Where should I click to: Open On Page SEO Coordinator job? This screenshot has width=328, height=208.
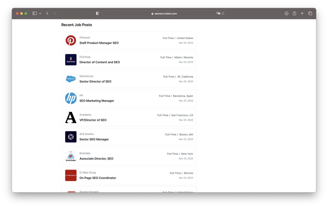(x=98, y=178)
